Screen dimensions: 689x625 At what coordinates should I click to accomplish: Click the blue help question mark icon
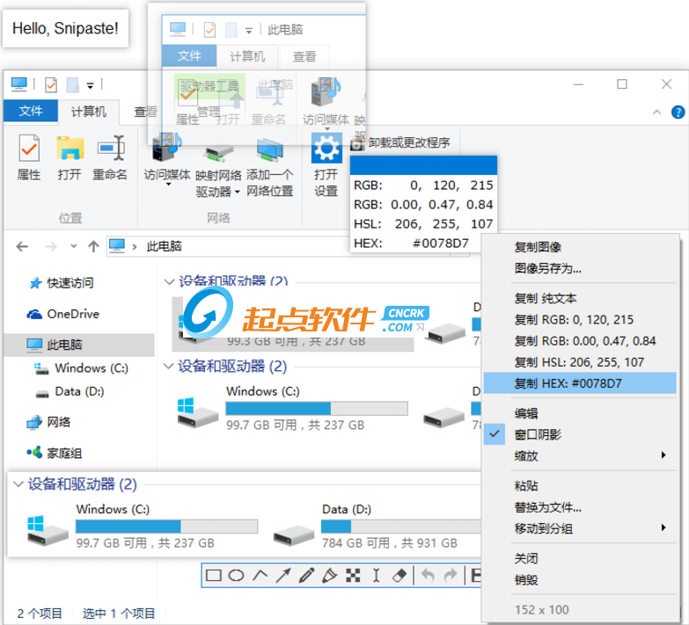(678, 113)
